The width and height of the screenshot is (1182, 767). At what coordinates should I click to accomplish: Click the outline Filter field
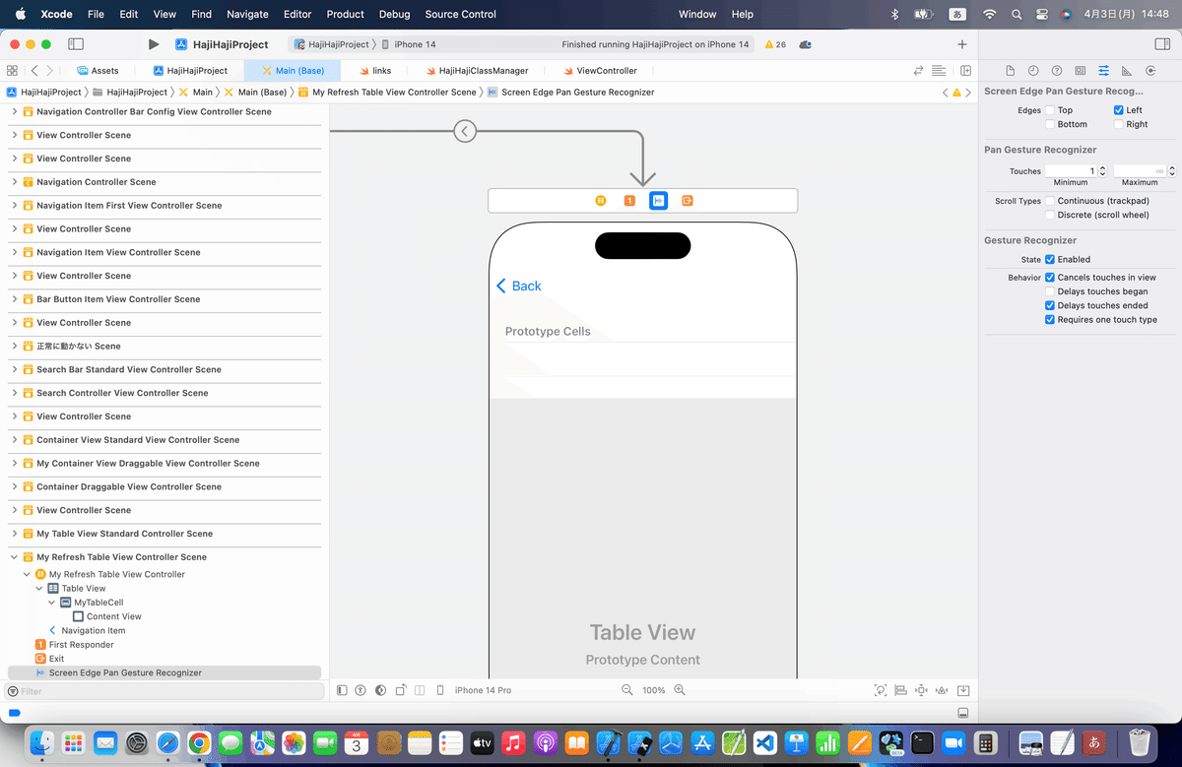coord(163,691)
